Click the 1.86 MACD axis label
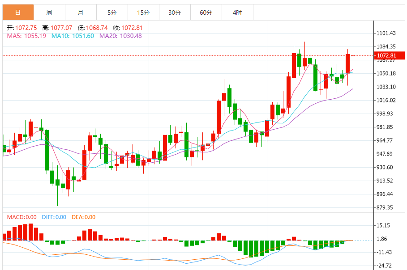The image size is (407, 270). [382, 239]
